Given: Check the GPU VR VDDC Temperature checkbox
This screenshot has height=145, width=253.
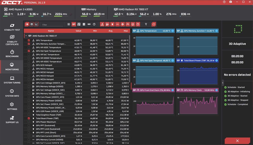Looking at the screenshot, I should pyautogui.click(x=29, y=47).
